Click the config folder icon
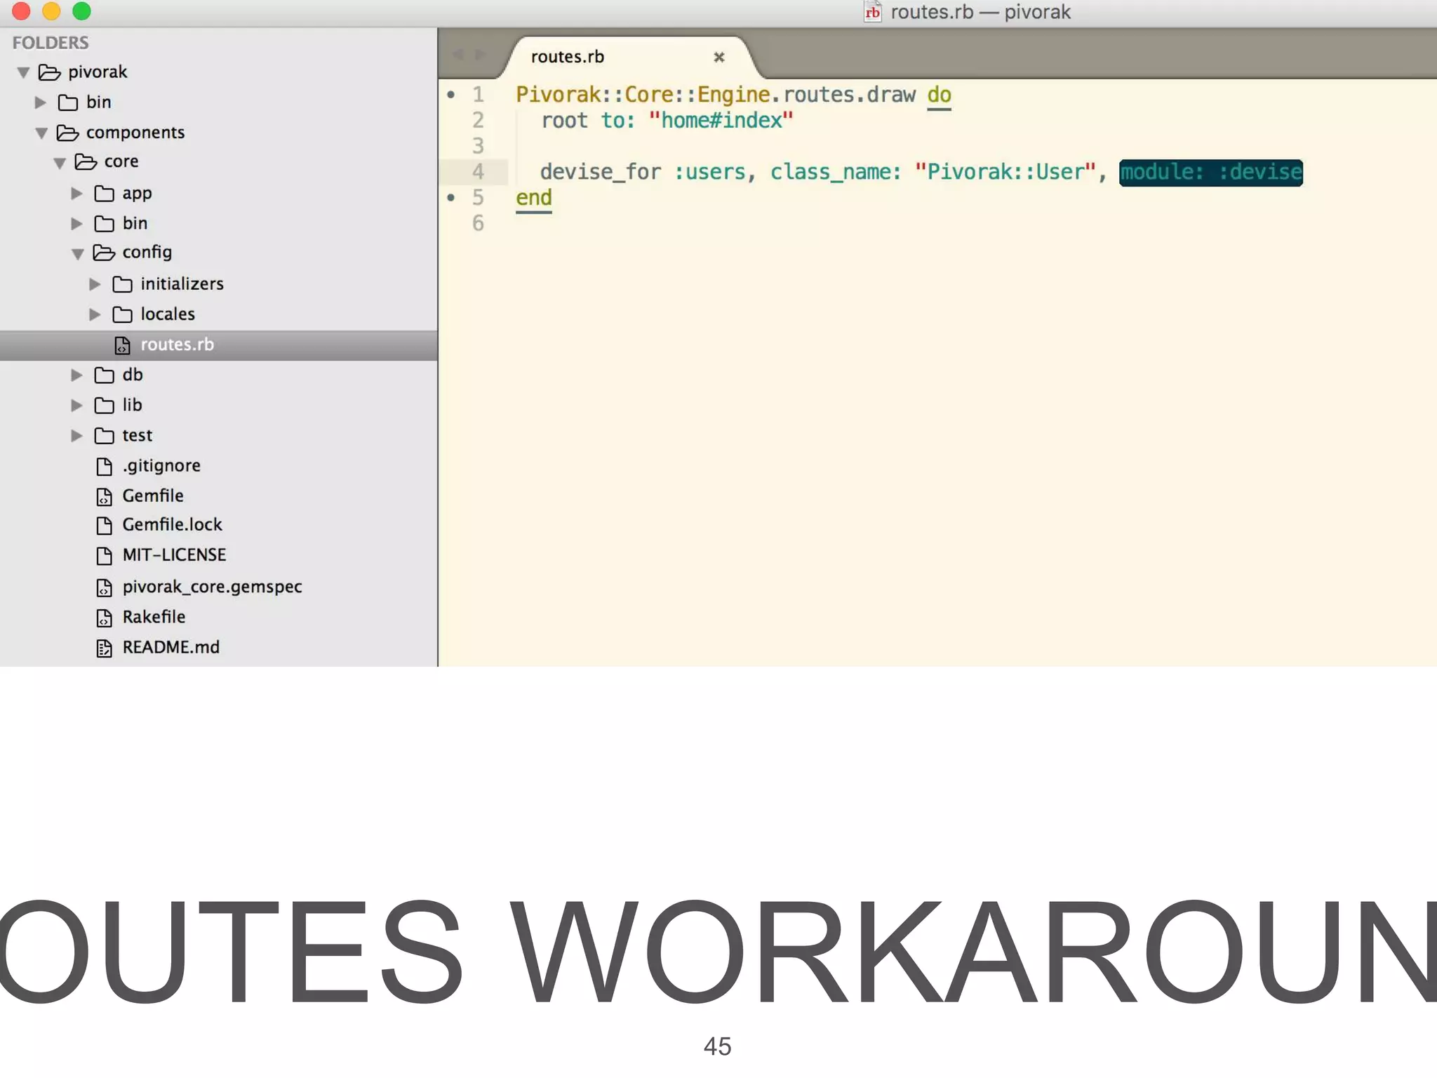The image size is (1437, 1078). 104,252
